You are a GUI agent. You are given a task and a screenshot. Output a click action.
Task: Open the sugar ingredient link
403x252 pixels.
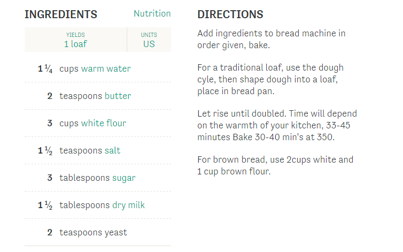point(123,178)
